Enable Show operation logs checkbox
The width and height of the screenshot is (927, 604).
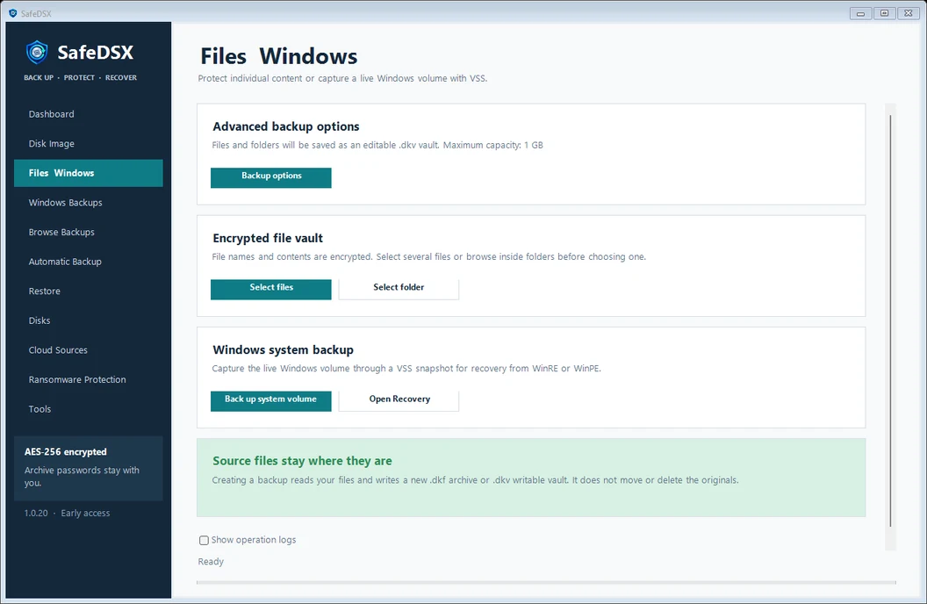click(x=204, y=540)
